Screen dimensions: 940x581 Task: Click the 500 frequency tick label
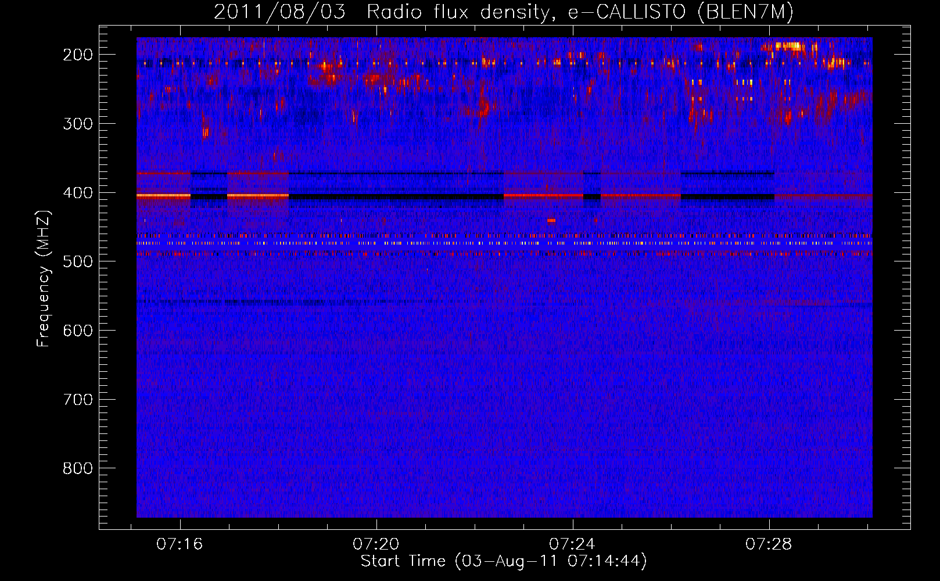pos(78,261)
